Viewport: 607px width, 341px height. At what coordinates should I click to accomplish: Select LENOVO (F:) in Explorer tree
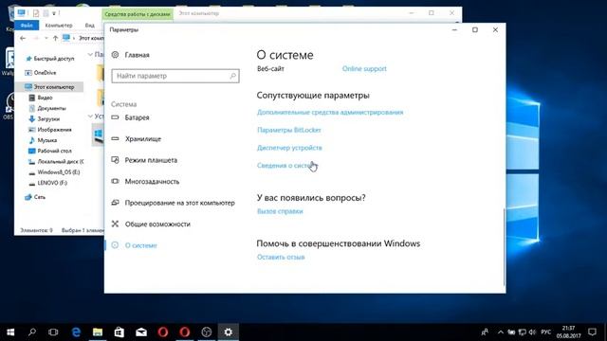52,183
